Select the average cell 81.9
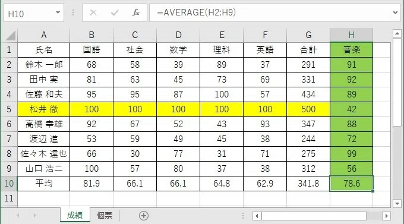 (x=91, y=184)
